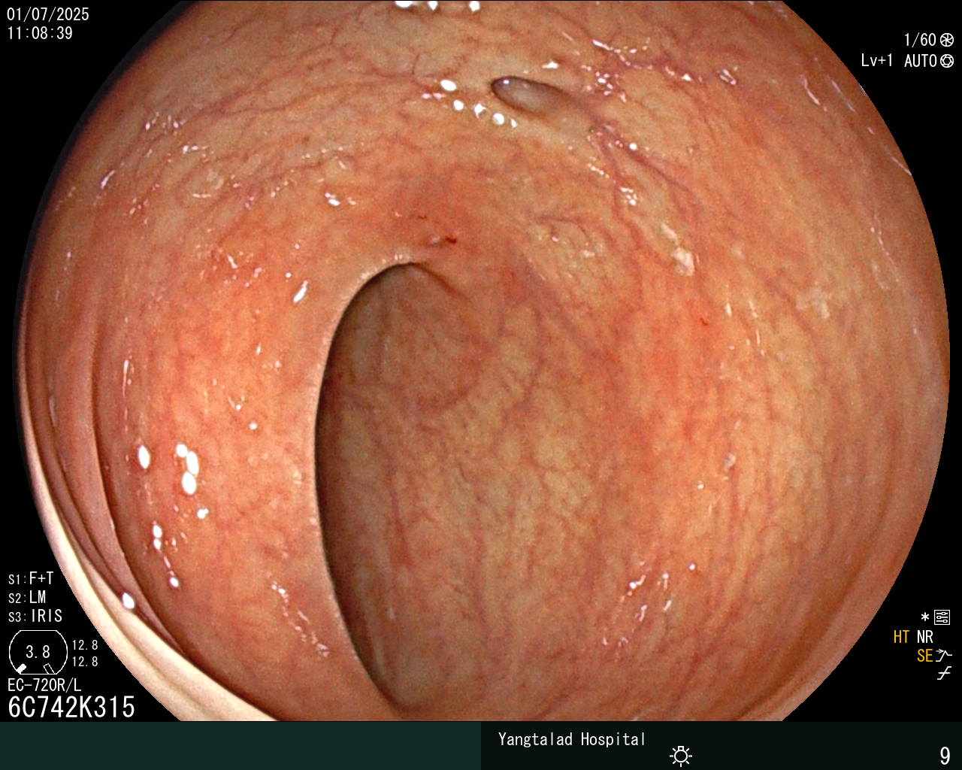Click the date text 01/07/2025
The height and width of the screenshot is (770, 962).
(x=48, y=14)
